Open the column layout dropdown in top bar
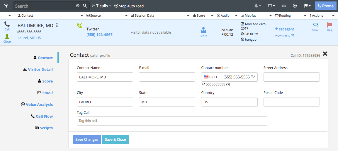 pos(271,6)
